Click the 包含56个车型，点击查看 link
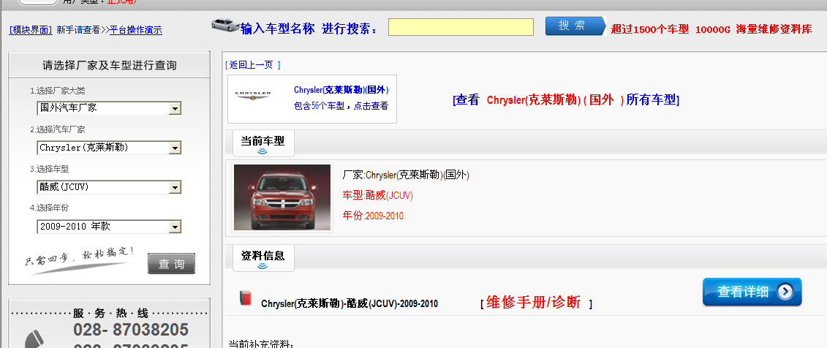 click(x=341, y=105)
